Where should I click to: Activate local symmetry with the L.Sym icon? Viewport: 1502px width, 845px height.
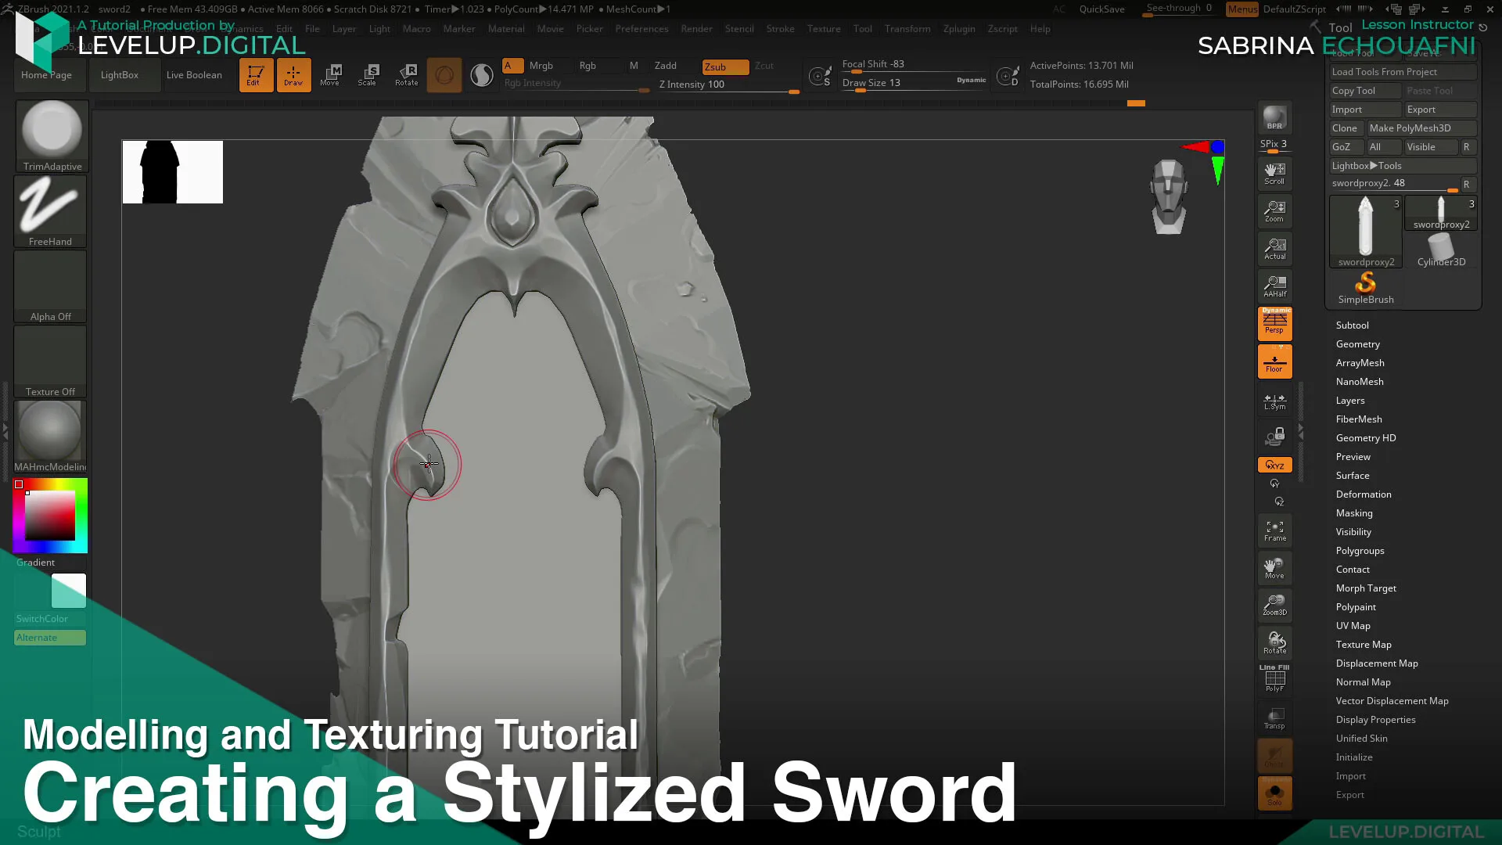coord(1274,401)
